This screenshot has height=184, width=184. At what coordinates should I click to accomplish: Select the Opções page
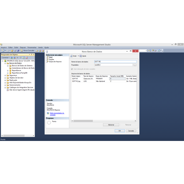[52, 59]
